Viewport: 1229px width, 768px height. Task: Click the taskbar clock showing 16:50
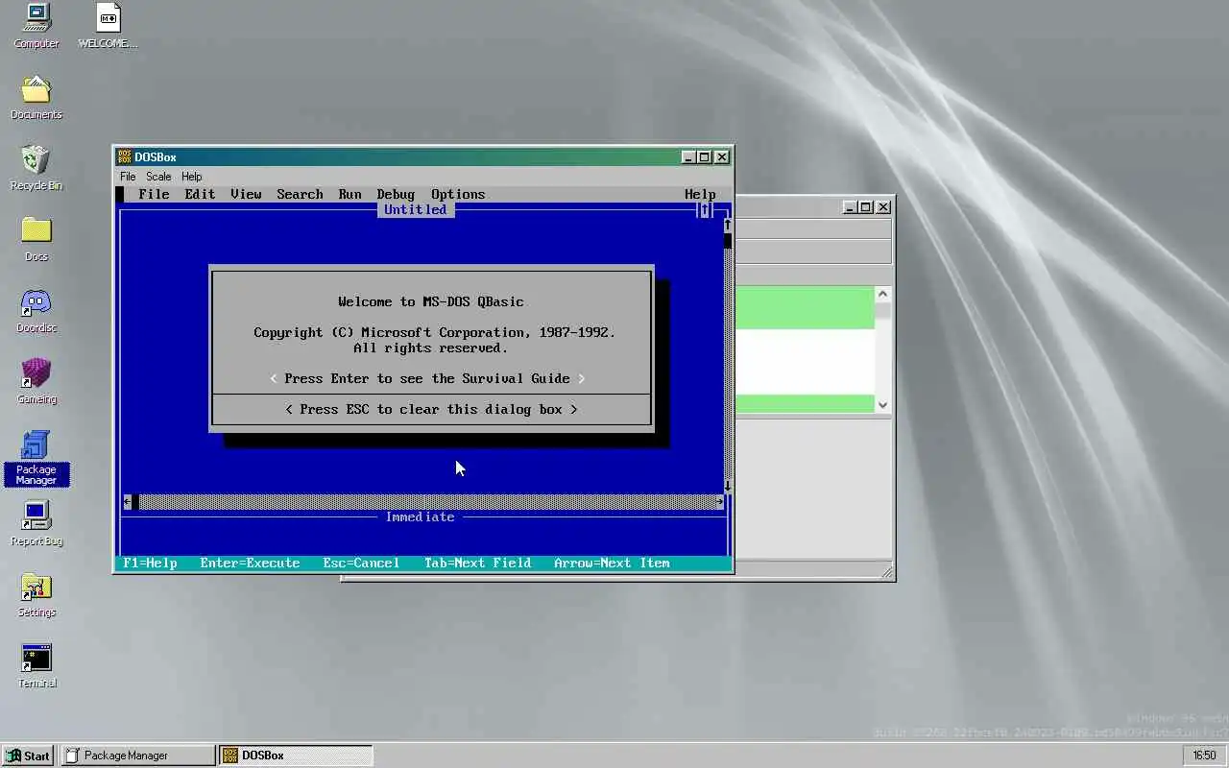[1204, 756]
